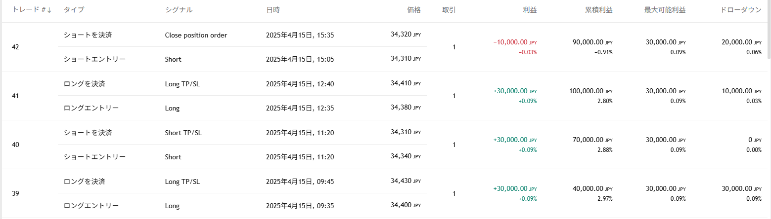Click trade 39's ロングエントリー type cell
Viewport: 771px width, 219px height.
91,206
